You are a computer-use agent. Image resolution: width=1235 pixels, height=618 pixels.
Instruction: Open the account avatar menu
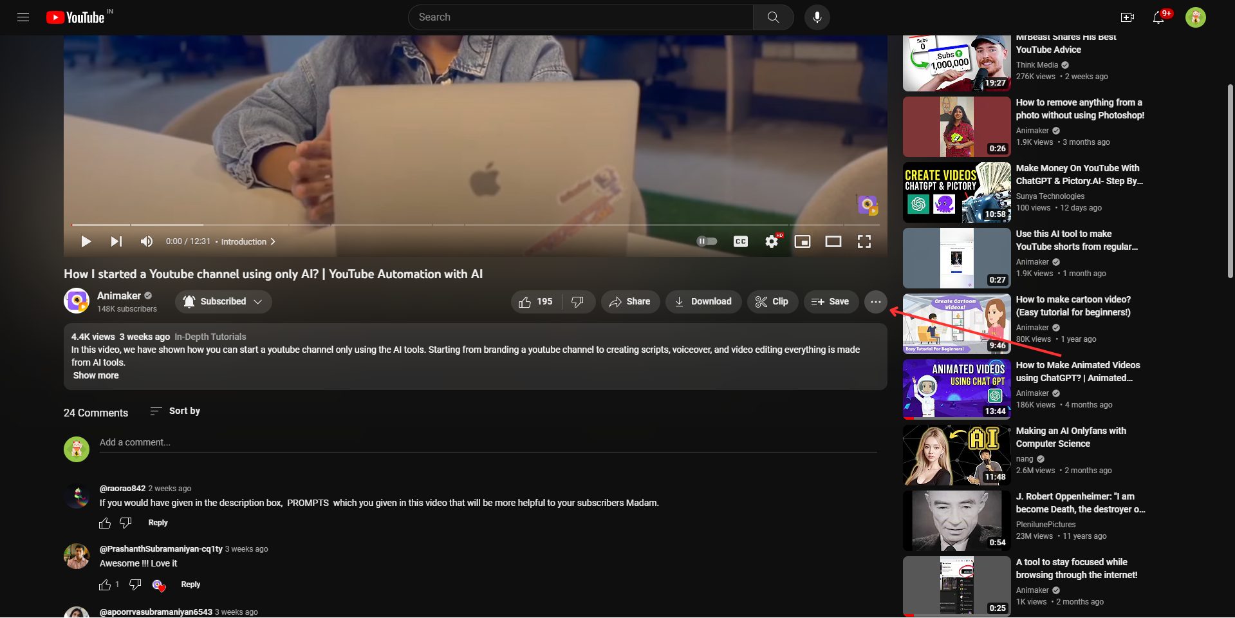1195,17
